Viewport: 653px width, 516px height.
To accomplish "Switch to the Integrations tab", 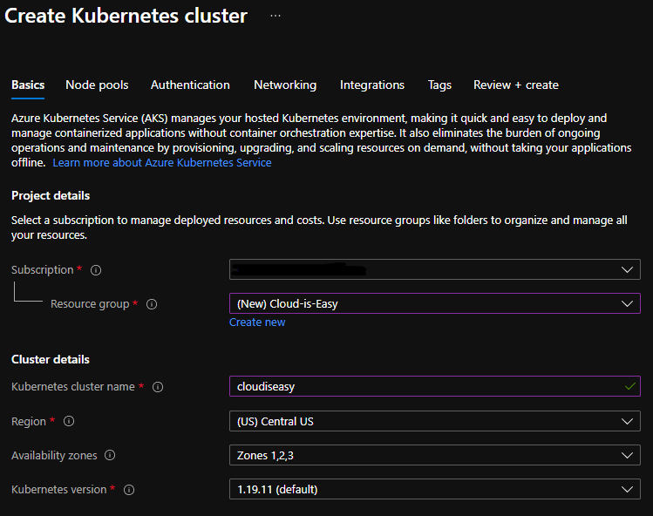I will [372, 85].
